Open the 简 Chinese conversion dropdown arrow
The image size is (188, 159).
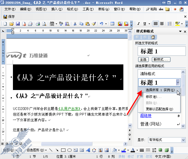coord(56,24)
